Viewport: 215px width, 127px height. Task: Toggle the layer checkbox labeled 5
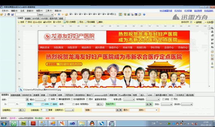tap(89, 14)
